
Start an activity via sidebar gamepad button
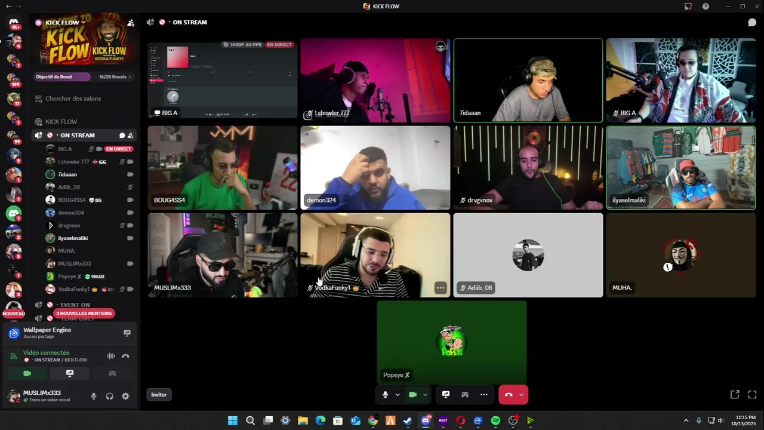[112, 373]
